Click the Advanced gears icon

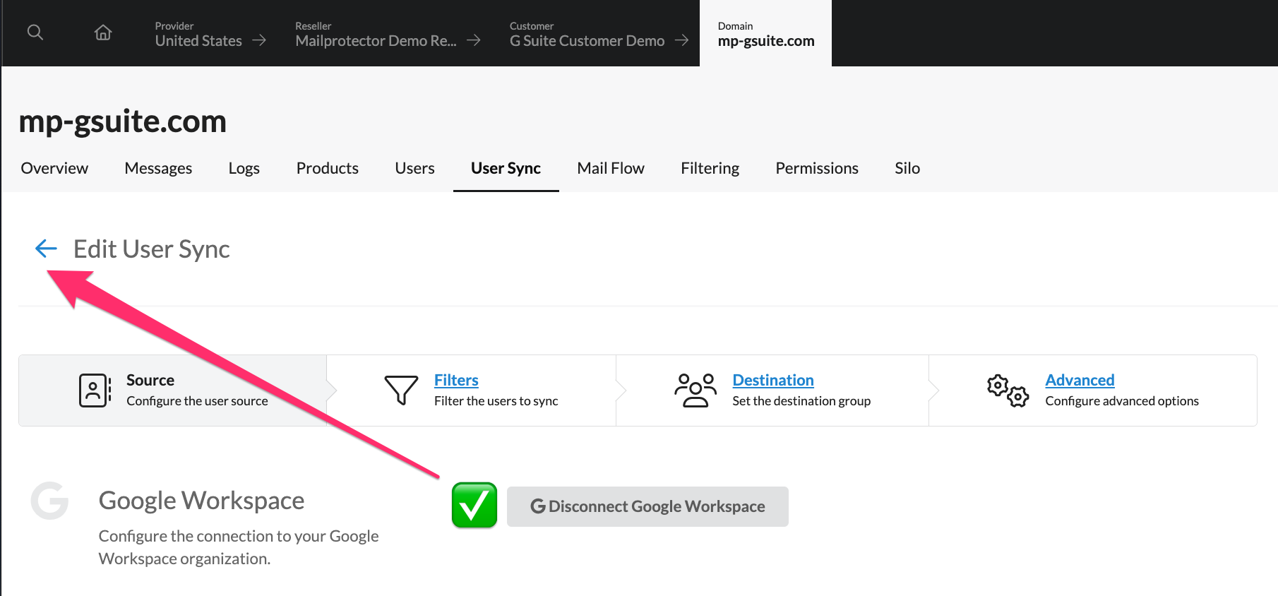(1008, 391)
